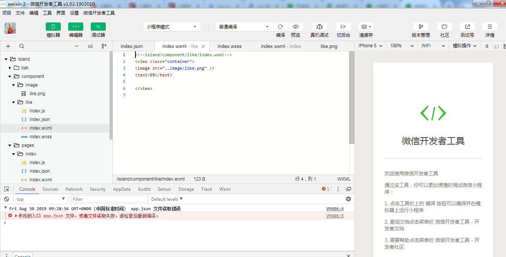The height and width of the screenshot is (257, 506).
Task: Open the VM406:5 source link
Action: 335,216
